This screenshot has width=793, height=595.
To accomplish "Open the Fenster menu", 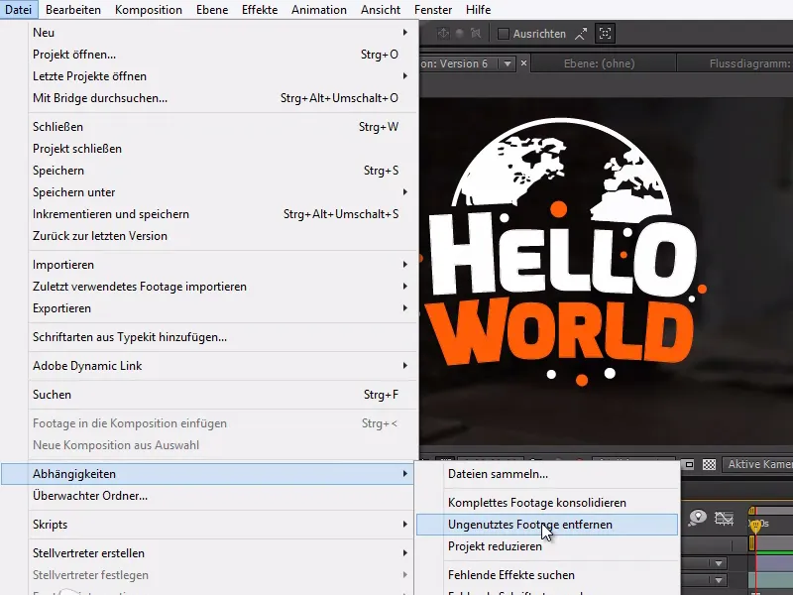I will coord(433,10).
